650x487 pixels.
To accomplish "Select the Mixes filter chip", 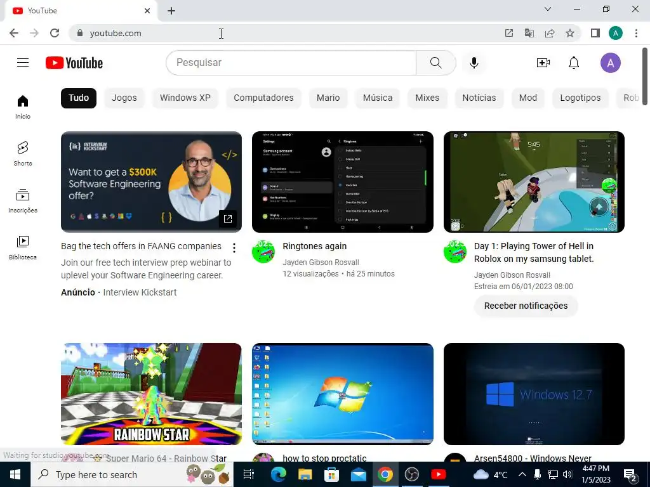I will [x=427, y=98].
